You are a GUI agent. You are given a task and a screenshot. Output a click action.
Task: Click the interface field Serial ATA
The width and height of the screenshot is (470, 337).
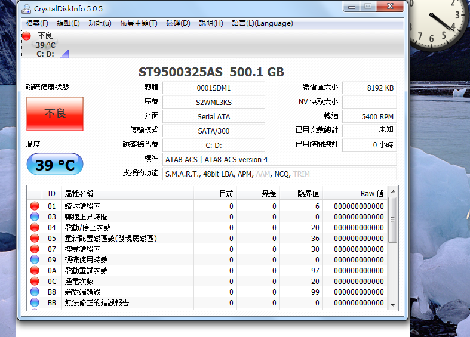pyautogui.click(x=214, y=117)
